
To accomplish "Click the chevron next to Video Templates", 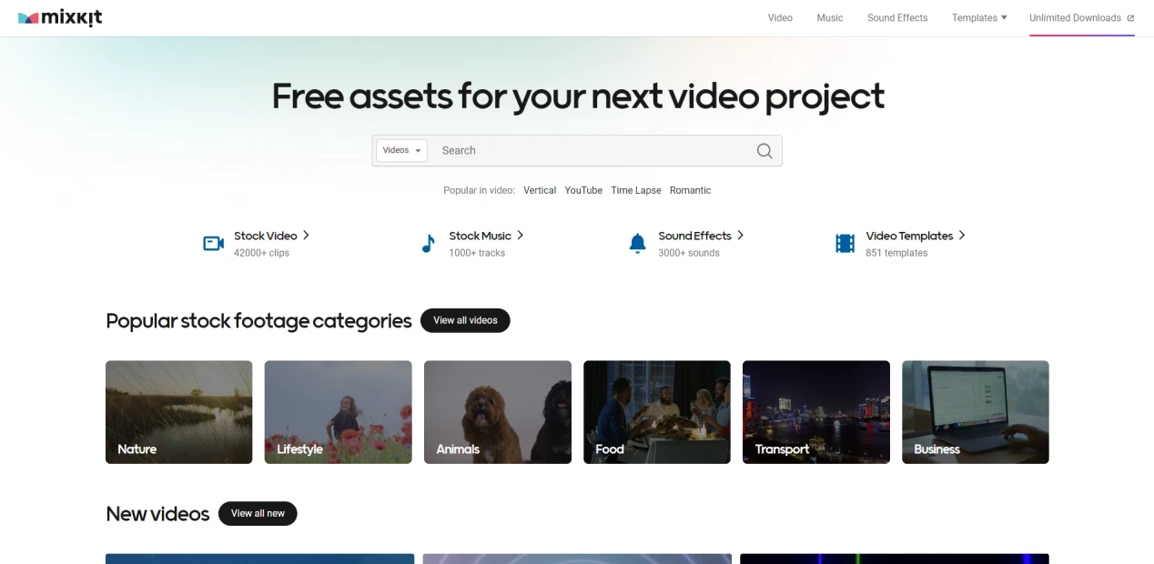I will [x=962, y=235].
